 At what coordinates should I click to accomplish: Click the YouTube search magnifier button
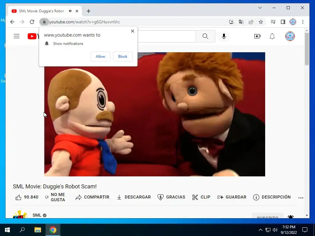point(205,36)
